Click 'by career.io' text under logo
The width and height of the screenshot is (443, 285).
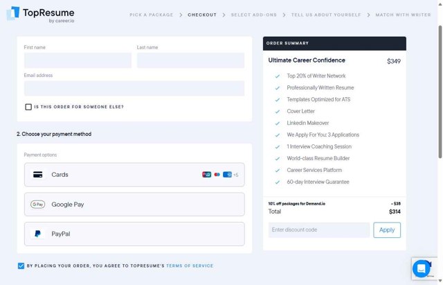coord(62,21)
